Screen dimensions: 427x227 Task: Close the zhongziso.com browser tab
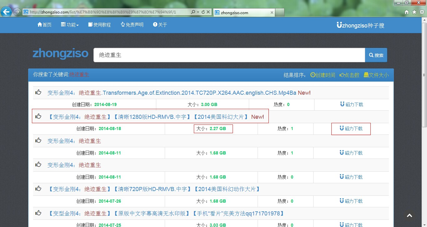point(272,13)
